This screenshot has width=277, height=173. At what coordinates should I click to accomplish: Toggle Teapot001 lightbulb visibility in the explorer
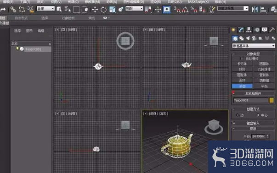tap(17, 49)
